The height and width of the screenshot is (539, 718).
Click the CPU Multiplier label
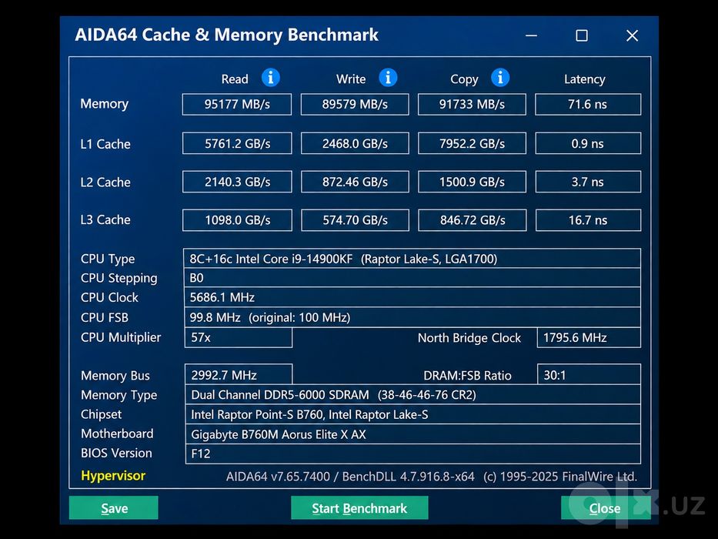(121, 337)
